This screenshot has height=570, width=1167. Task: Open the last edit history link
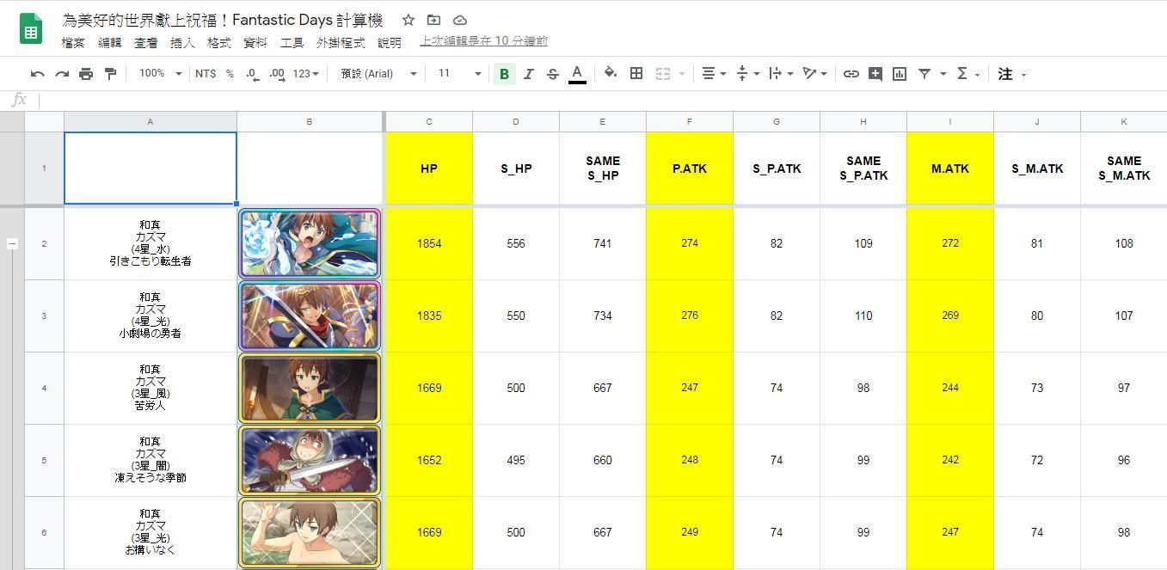[x=483, y=41]
